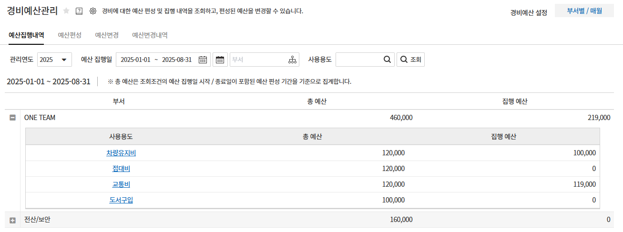The image size is (623, 232).
Task: Switch to the 예산편성 tab
Action: (x=70, y=35)
